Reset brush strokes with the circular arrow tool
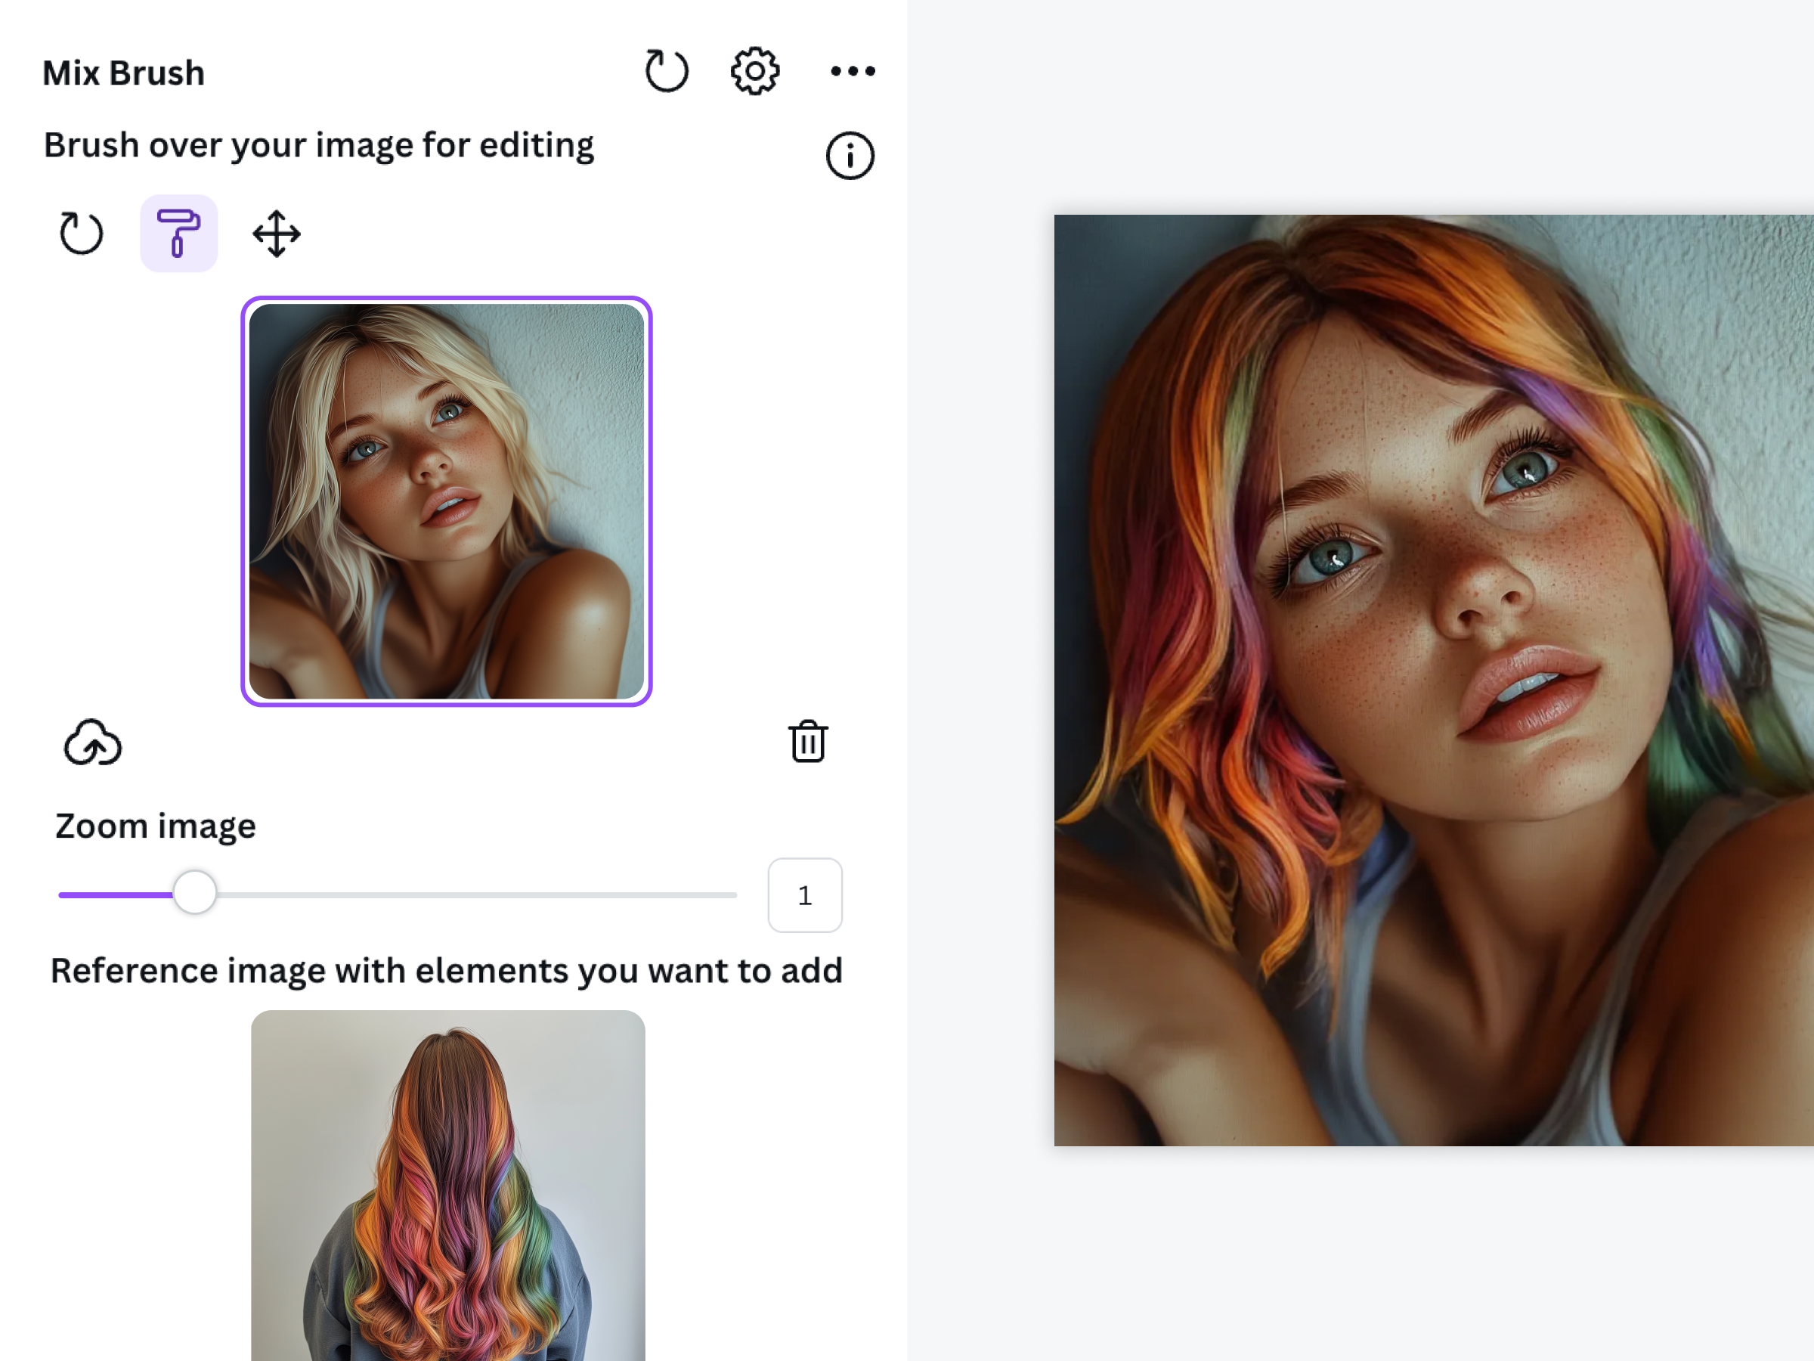The height and width of the screenshot is (1361, 1814). coord(81,234)
